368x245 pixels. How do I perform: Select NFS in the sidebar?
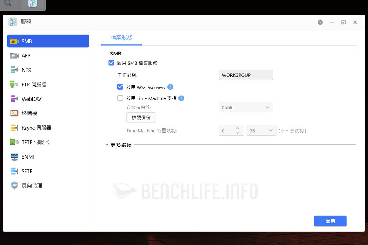(26, 70)
